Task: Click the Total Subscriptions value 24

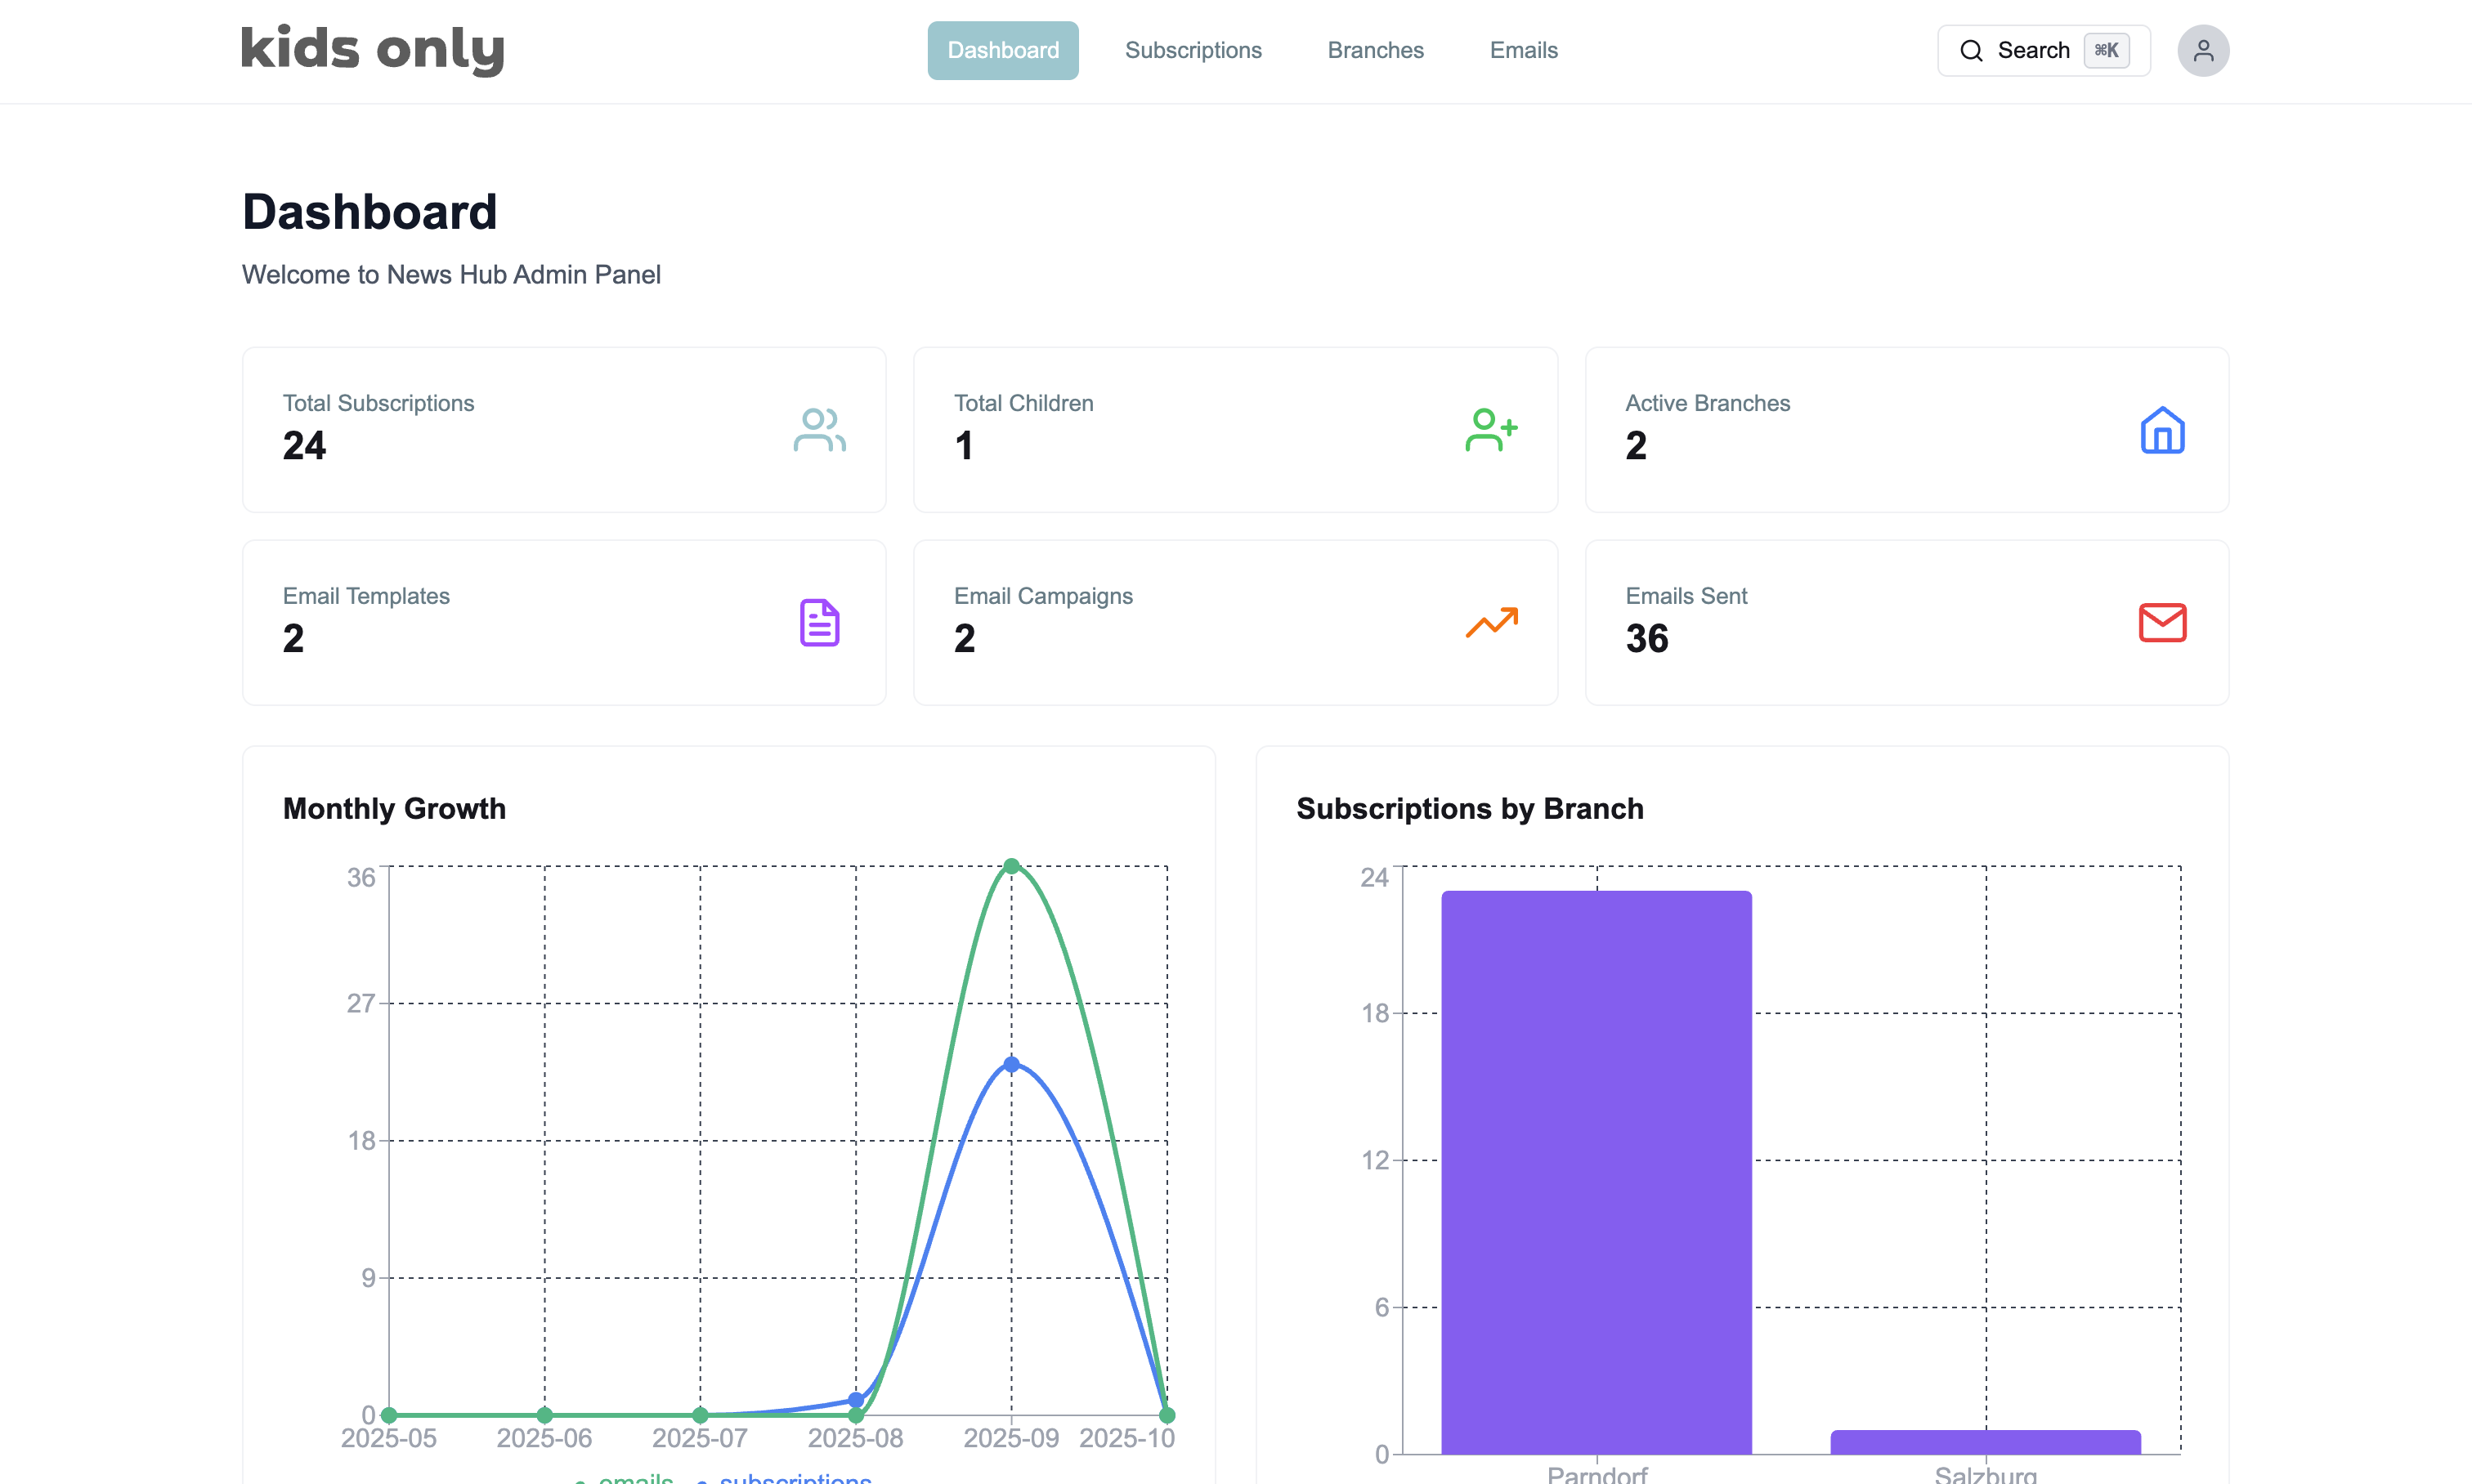Action: point(304,445)
